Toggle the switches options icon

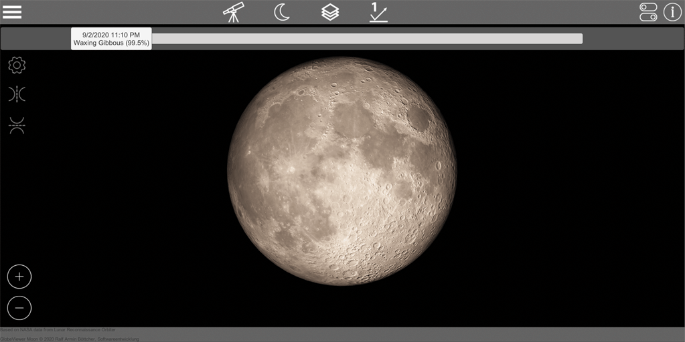pyautogui.click(x=648, y=12)
